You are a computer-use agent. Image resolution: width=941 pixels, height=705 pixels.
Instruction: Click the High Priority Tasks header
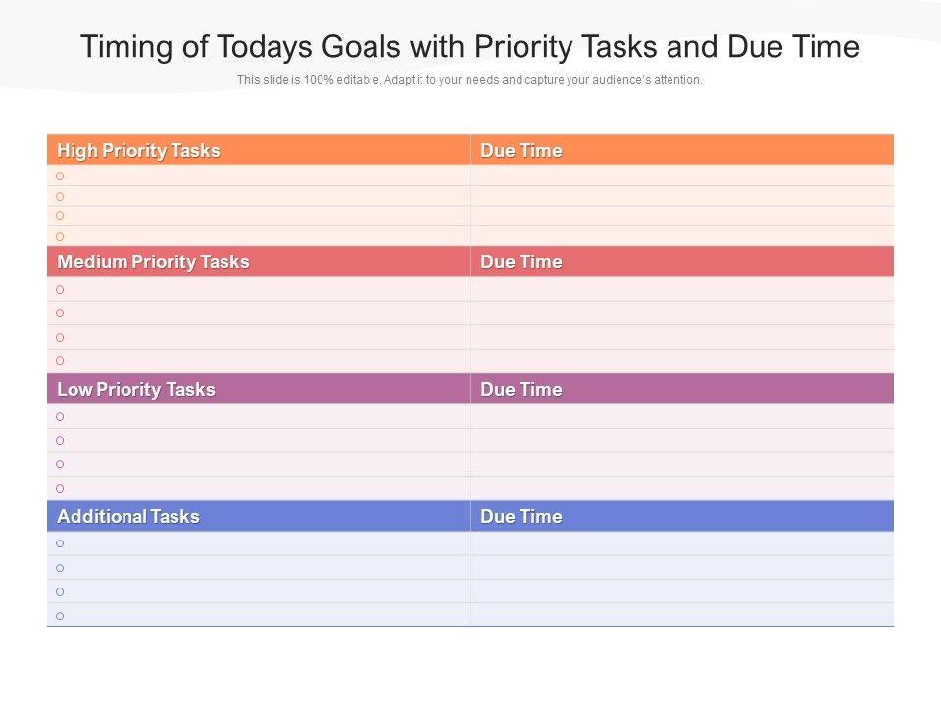coord(138,151)
